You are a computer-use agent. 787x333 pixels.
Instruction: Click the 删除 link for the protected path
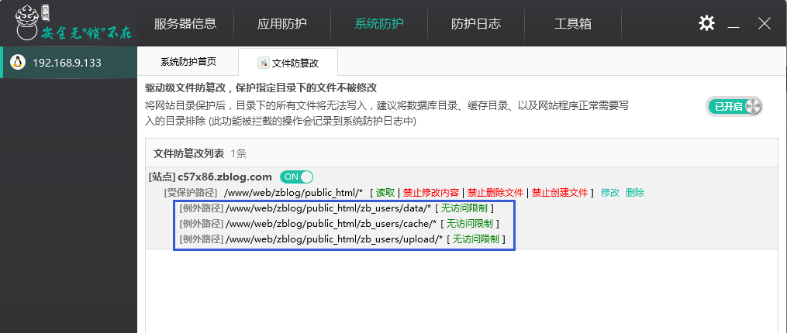pyautogui.click(x=635, y=192)
